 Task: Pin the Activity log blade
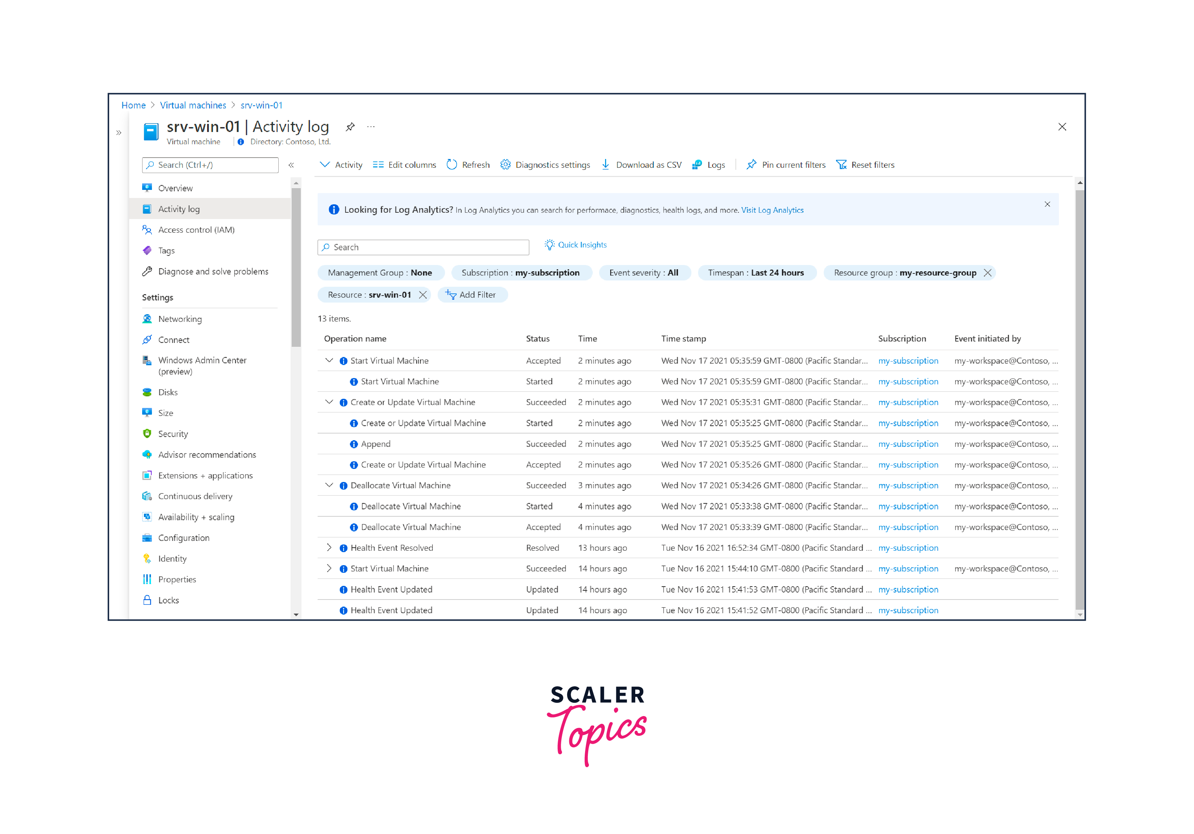click(350, 127)
